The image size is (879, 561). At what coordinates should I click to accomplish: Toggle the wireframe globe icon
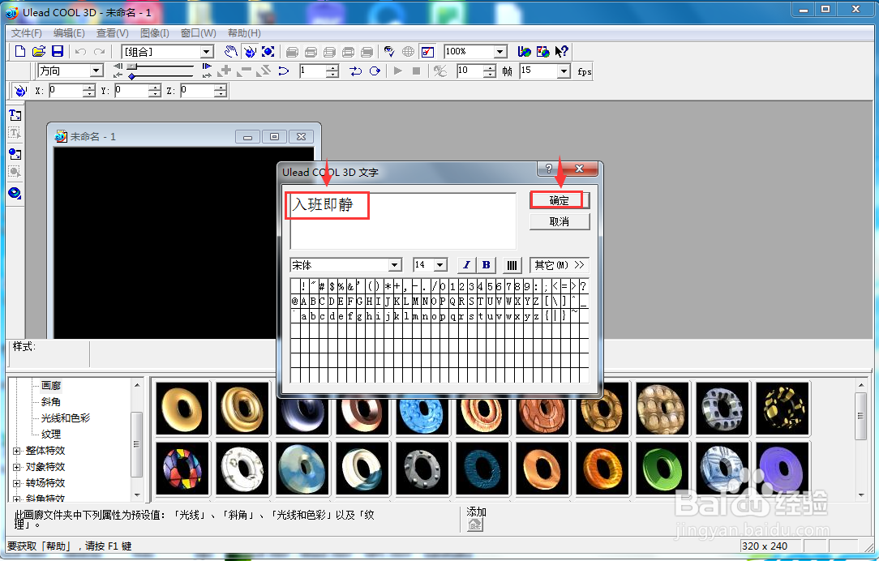click(408, 52)
